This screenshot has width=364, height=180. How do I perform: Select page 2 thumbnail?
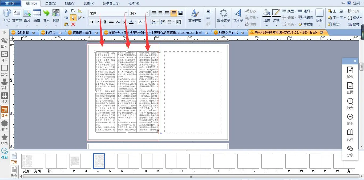tap(75, 161)
